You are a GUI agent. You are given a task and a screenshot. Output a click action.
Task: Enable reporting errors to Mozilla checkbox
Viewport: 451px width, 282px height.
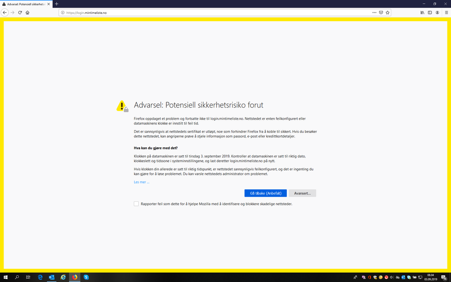(136, 204)
